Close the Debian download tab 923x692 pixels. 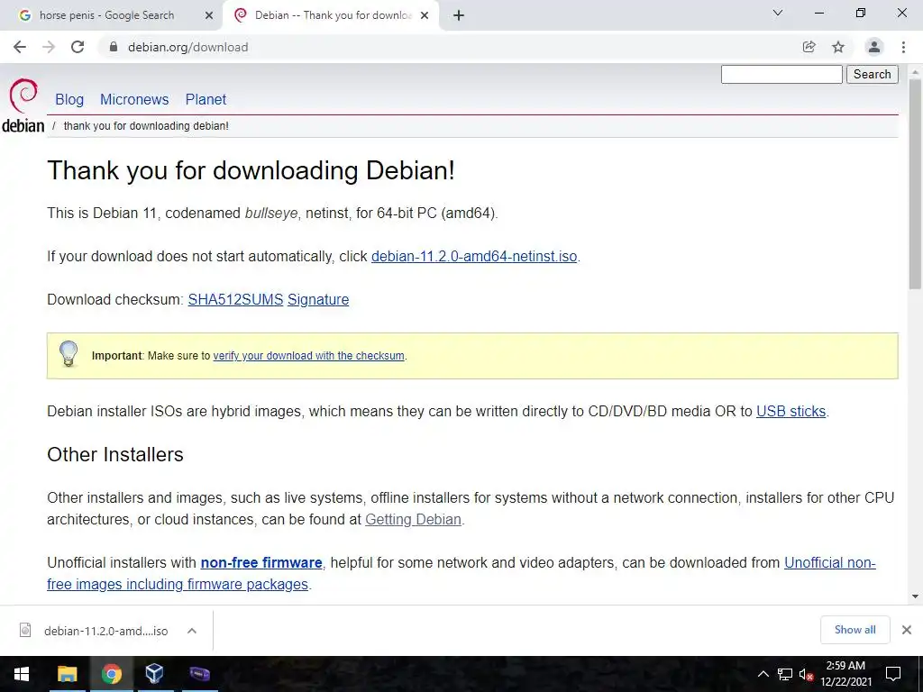click(x=425, y=15)
